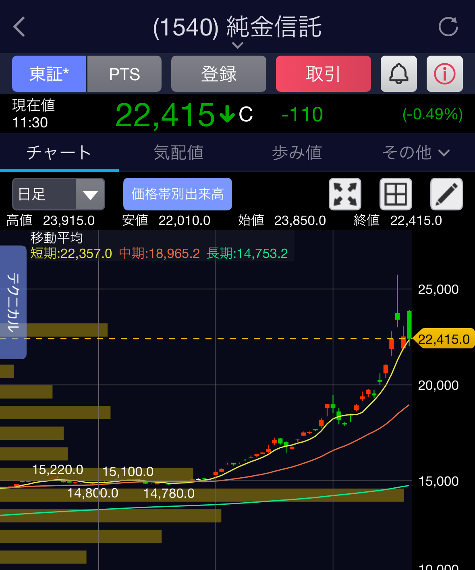This screenshot has width=475, height=570.
Task: Show stock information via info icon
Action: pyautogui.click(x=444, y=74)
